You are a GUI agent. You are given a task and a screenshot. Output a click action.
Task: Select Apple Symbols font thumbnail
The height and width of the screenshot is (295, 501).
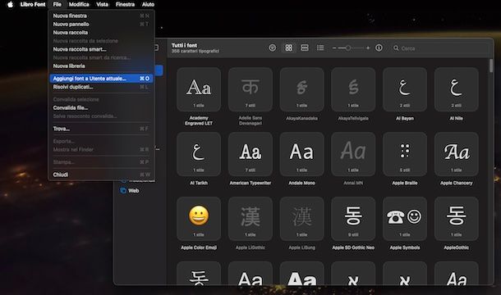point(405,219)
